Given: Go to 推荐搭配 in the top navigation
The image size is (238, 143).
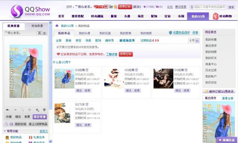Looking at the screenshot, I should coord(78,16).
